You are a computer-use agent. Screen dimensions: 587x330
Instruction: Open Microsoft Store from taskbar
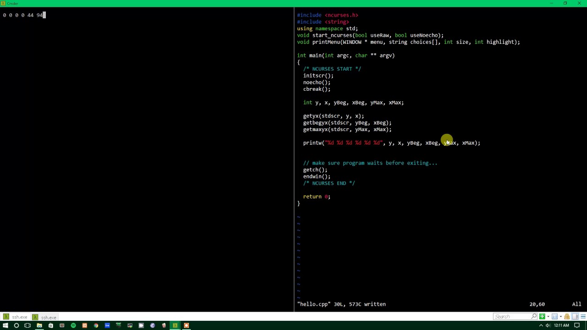tap(50, 325)
